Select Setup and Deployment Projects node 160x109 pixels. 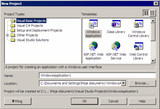(x=39, y=30)
